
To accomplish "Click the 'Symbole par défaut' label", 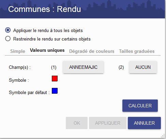I will [29, 92].
